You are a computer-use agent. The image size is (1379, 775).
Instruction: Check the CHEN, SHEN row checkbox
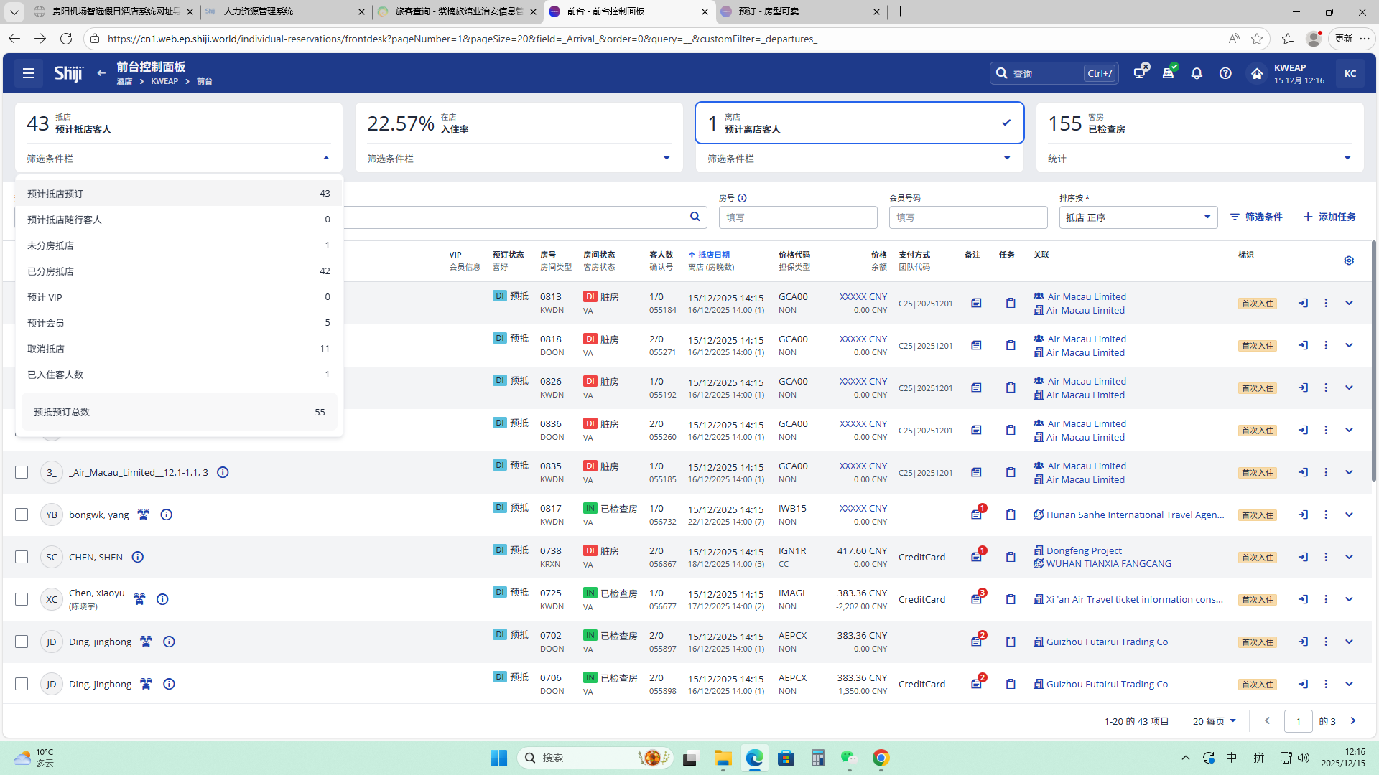[x=22, y=557]
